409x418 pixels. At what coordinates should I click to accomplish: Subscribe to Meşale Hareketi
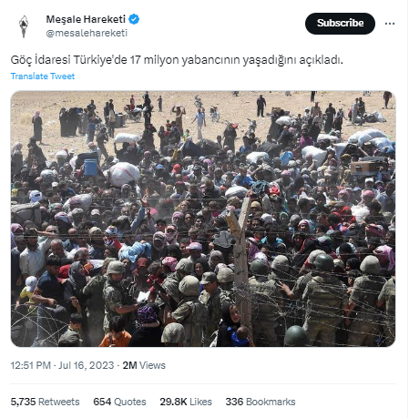(340, 24)
